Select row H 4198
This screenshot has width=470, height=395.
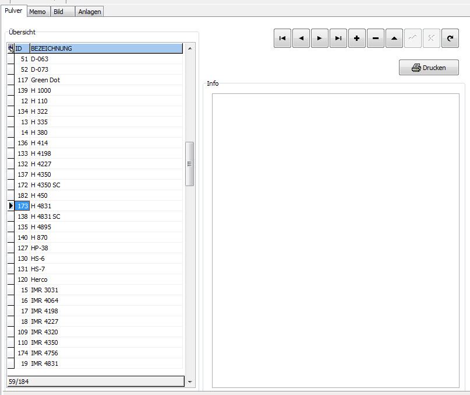point(95,153)
